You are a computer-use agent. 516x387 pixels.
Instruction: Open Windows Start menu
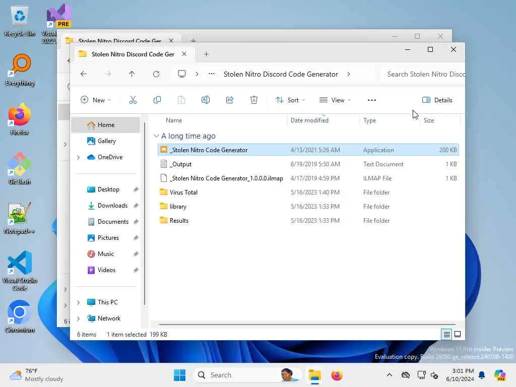click(180, 375)
